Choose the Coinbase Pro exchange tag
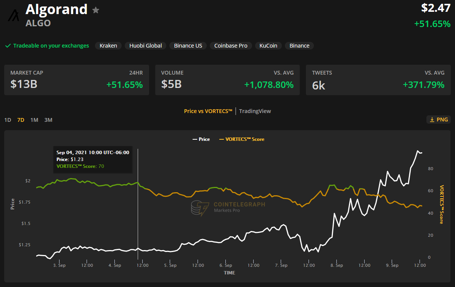Screen dimensions: 455x287 point(231,46)
